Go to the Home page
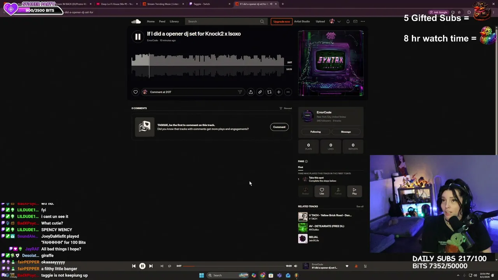This screenshot has height=280, width=498. pyautogui.click(x=151, y=21)
